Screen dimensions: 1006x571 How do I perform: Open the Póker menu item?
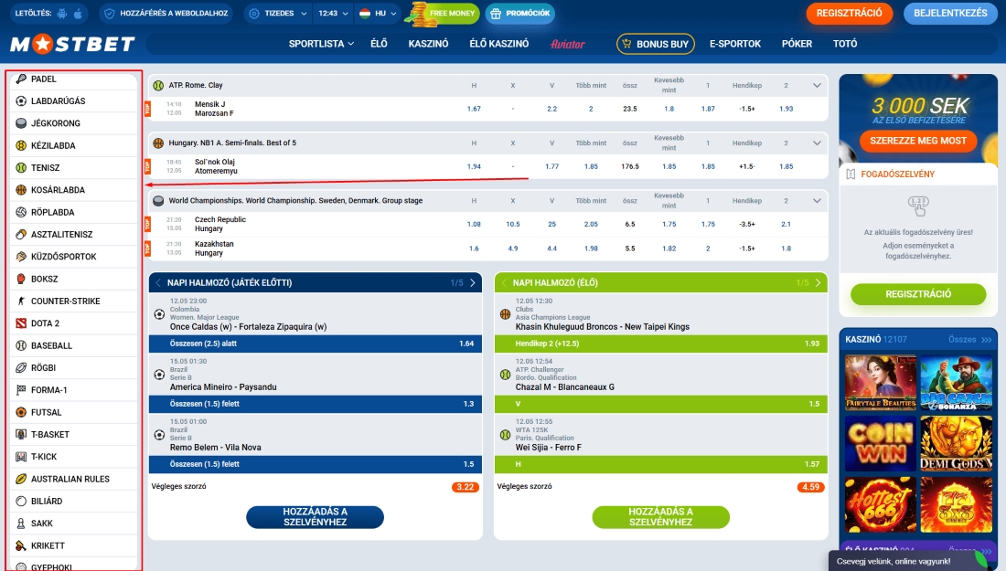tap(797, 44)
